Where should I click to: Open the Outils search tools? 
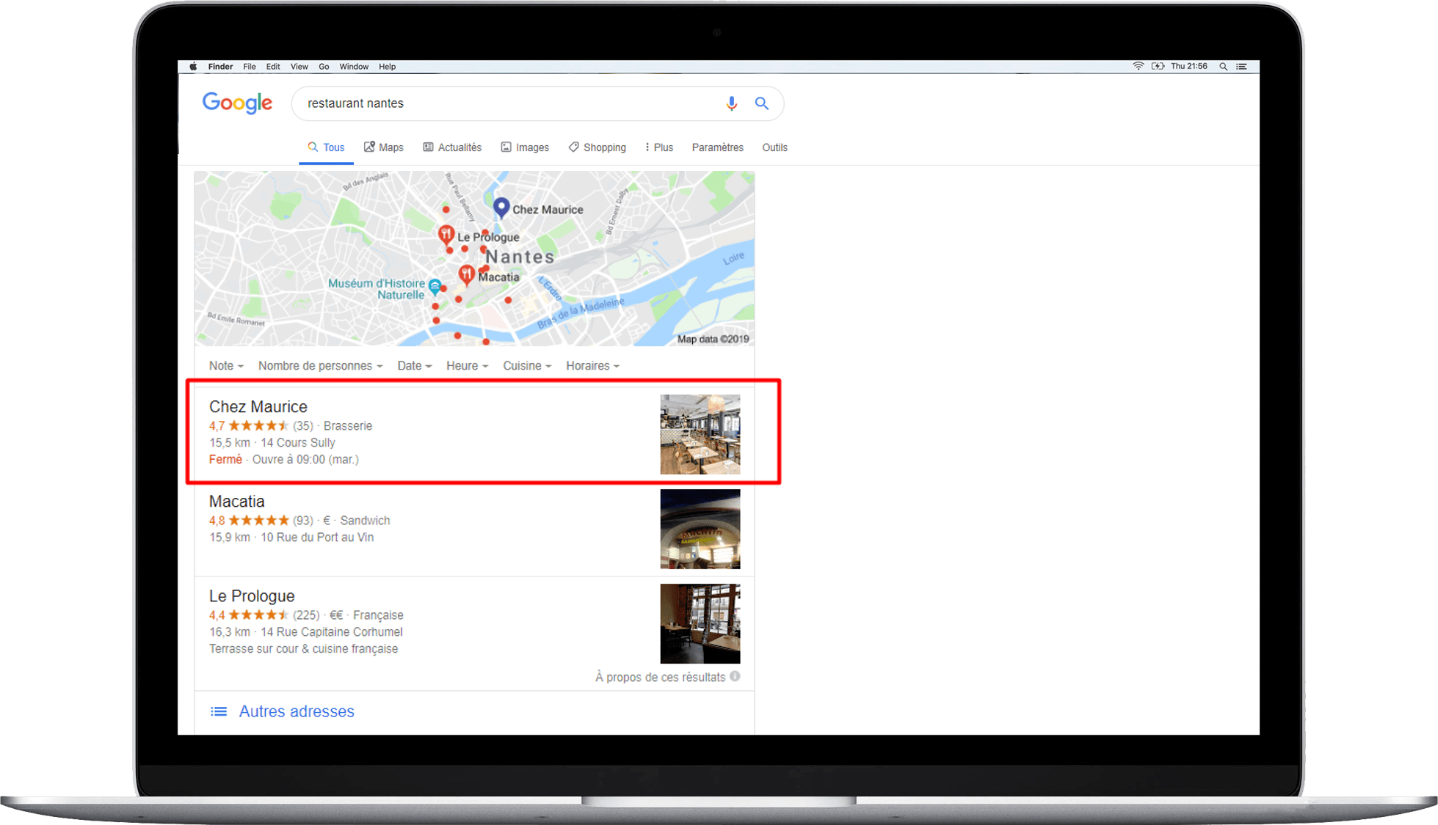tap(774, 147)
